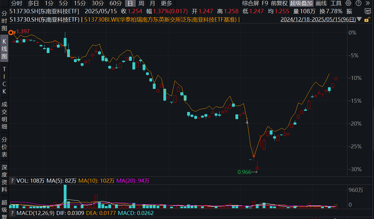
Task: Open the settings gear icon
Action: [x=348, y=3]
